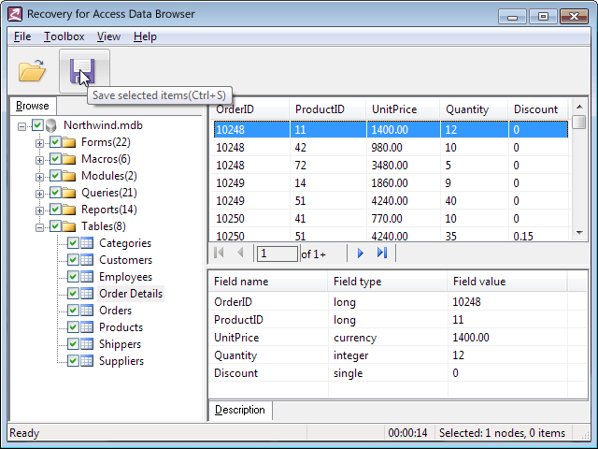598x449 pixels.
Task: Expand the Queries(21) tree node
Action: pyautogui.click(x=39, y=193)
